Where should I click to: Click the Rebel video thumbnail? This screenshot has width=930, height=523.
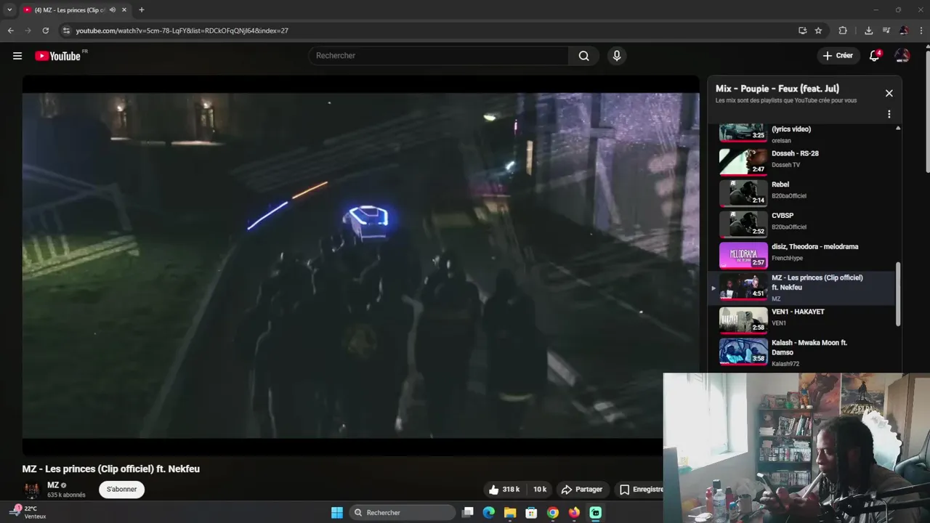pos(743,193)
